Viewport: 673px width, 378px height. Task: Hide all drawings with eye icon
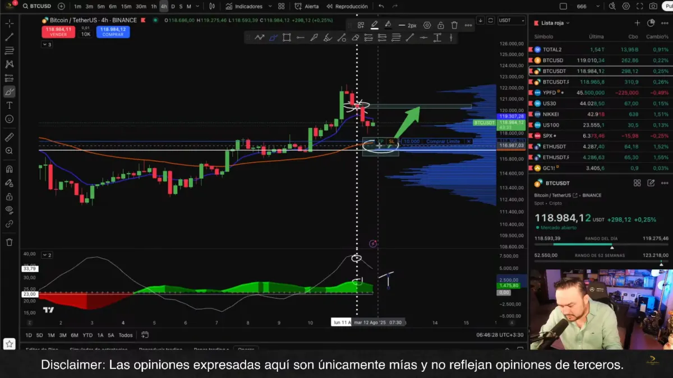(x=10, y=210)
